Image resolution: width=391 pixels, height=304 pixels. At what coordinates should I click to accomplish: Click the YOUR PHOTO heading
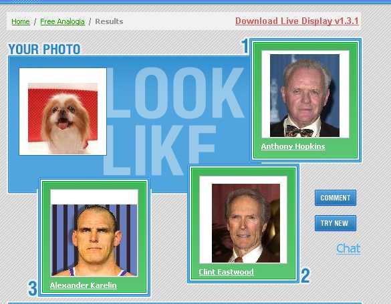[44, 49]
